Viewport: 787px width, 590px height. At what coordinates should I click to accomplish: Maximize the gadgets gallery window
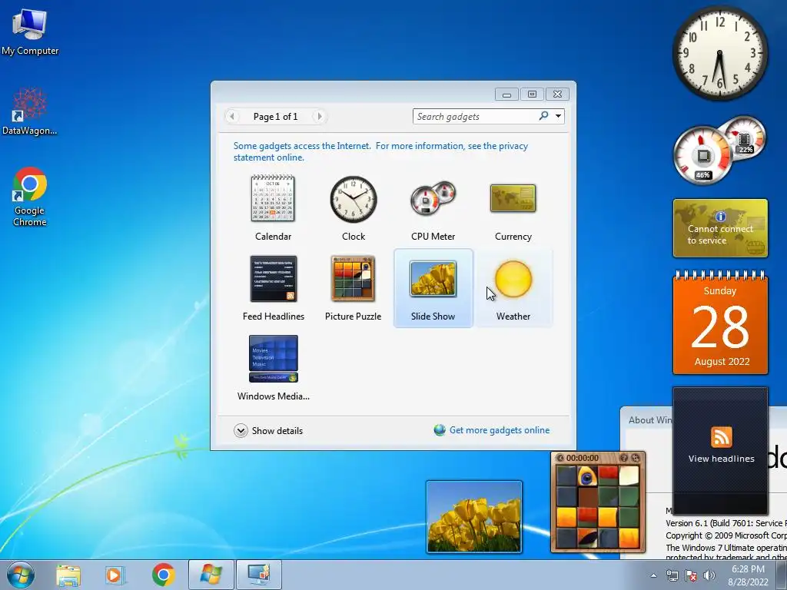click(532, 94)
